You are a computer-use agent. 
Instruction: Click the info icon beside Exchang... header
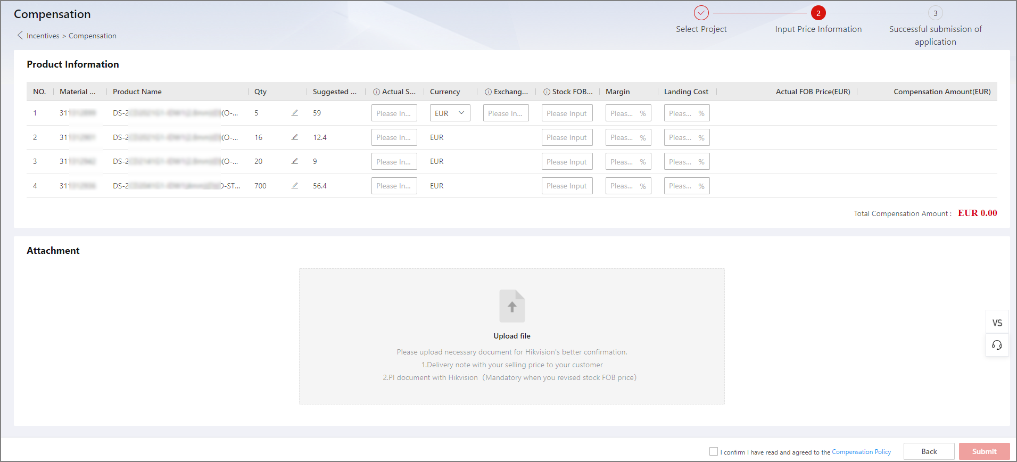489,92
